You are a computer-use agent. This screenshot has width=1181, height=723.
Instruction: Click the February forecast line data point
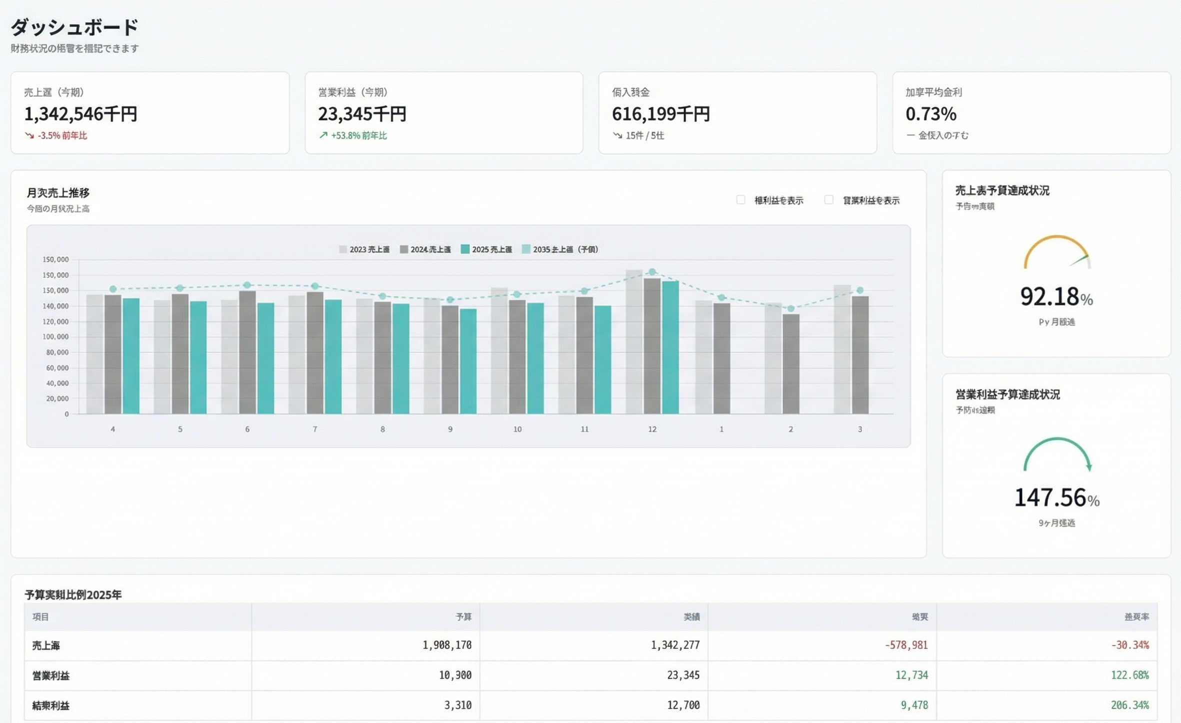click(x=790, y=309)
